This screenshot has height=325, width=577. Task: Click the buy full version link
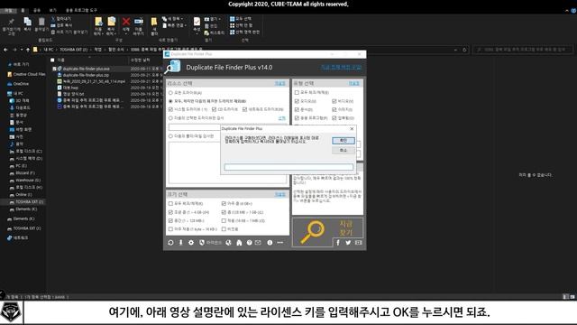[x=341, y=67]
